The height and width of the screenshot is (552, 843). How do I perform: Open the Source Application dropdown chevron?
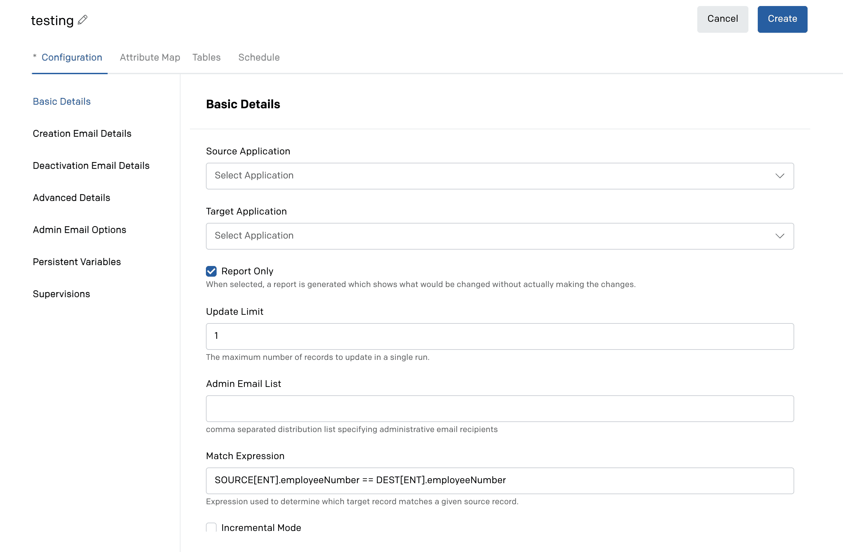[x=779, y=176]
